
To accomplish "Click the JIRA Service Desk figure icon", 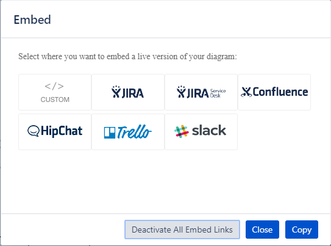I will pyautogui.click(x=181, y=92).
